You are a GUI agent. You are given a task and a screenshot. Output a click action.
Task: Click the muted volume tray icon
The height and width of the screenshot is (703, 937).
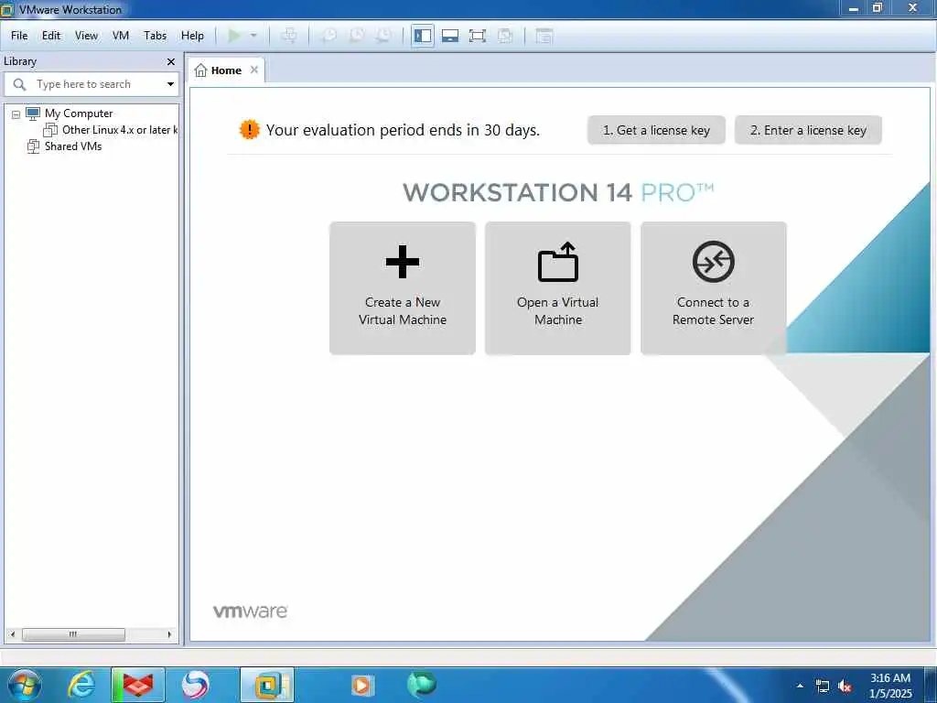845,687
